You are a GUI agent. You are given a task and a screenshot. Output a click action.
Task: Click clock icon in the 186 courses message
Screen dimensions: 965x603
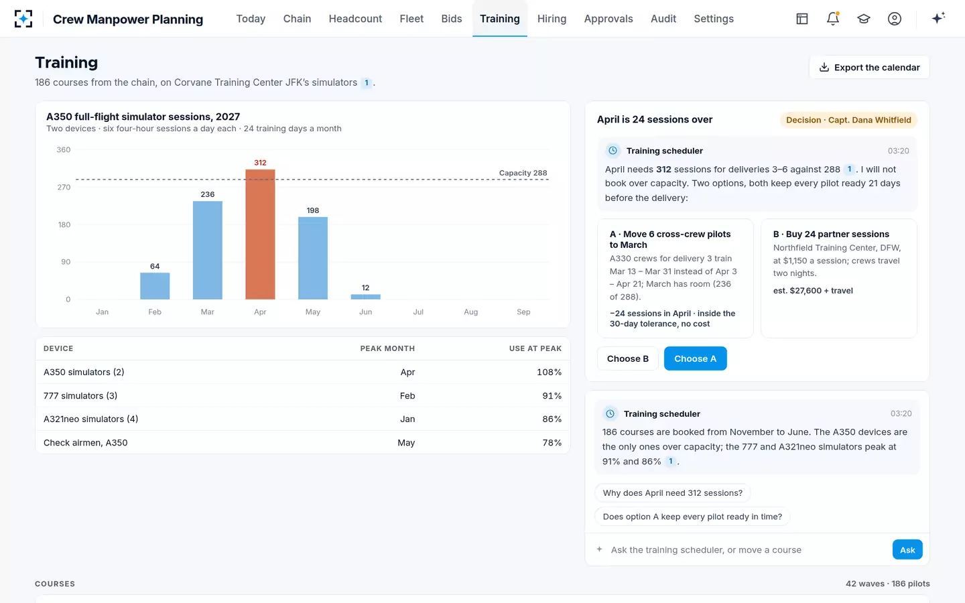(610, 414)
